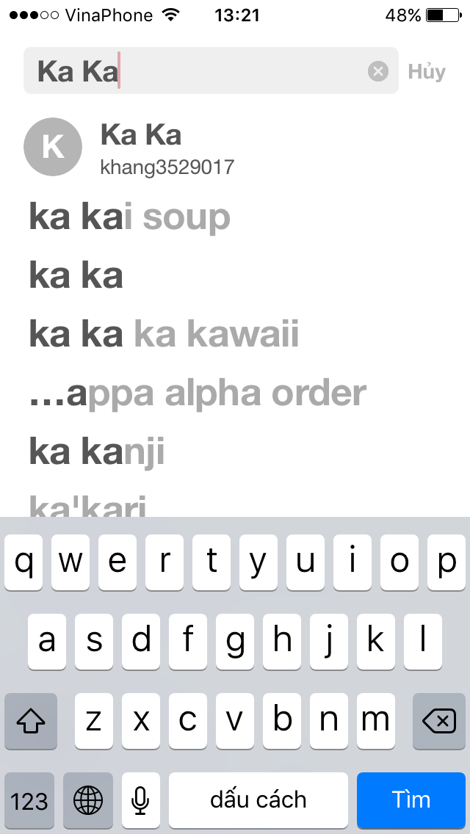470x834 pixels.
Task: Toggle the Shift key on the keyboard
Action: [31, 722]
